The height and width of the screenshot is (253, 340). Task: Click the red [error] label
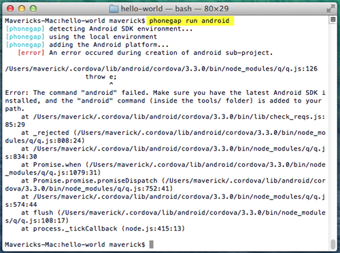[x=31, y=53]
